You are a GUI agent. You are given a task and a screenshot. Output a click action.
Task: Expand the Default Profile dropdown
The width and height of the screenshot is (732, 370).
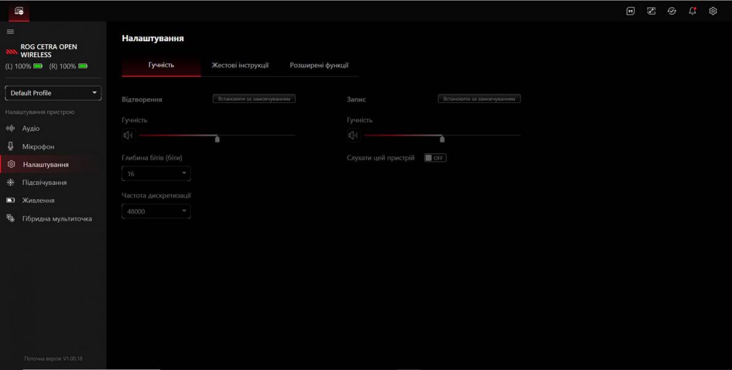coord(53,93)
